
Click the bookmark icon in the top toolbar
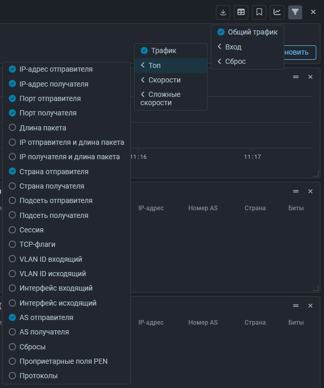259,12
